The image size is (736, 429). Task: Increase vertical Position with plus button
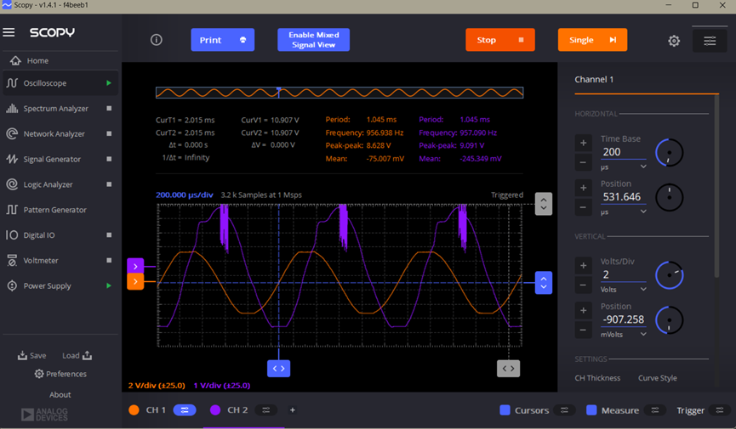pyautogui.click(x=584, y=310)
